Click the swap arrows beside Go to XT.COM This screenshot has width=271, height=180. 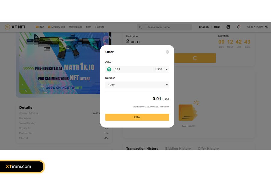[x=266, y=27]
